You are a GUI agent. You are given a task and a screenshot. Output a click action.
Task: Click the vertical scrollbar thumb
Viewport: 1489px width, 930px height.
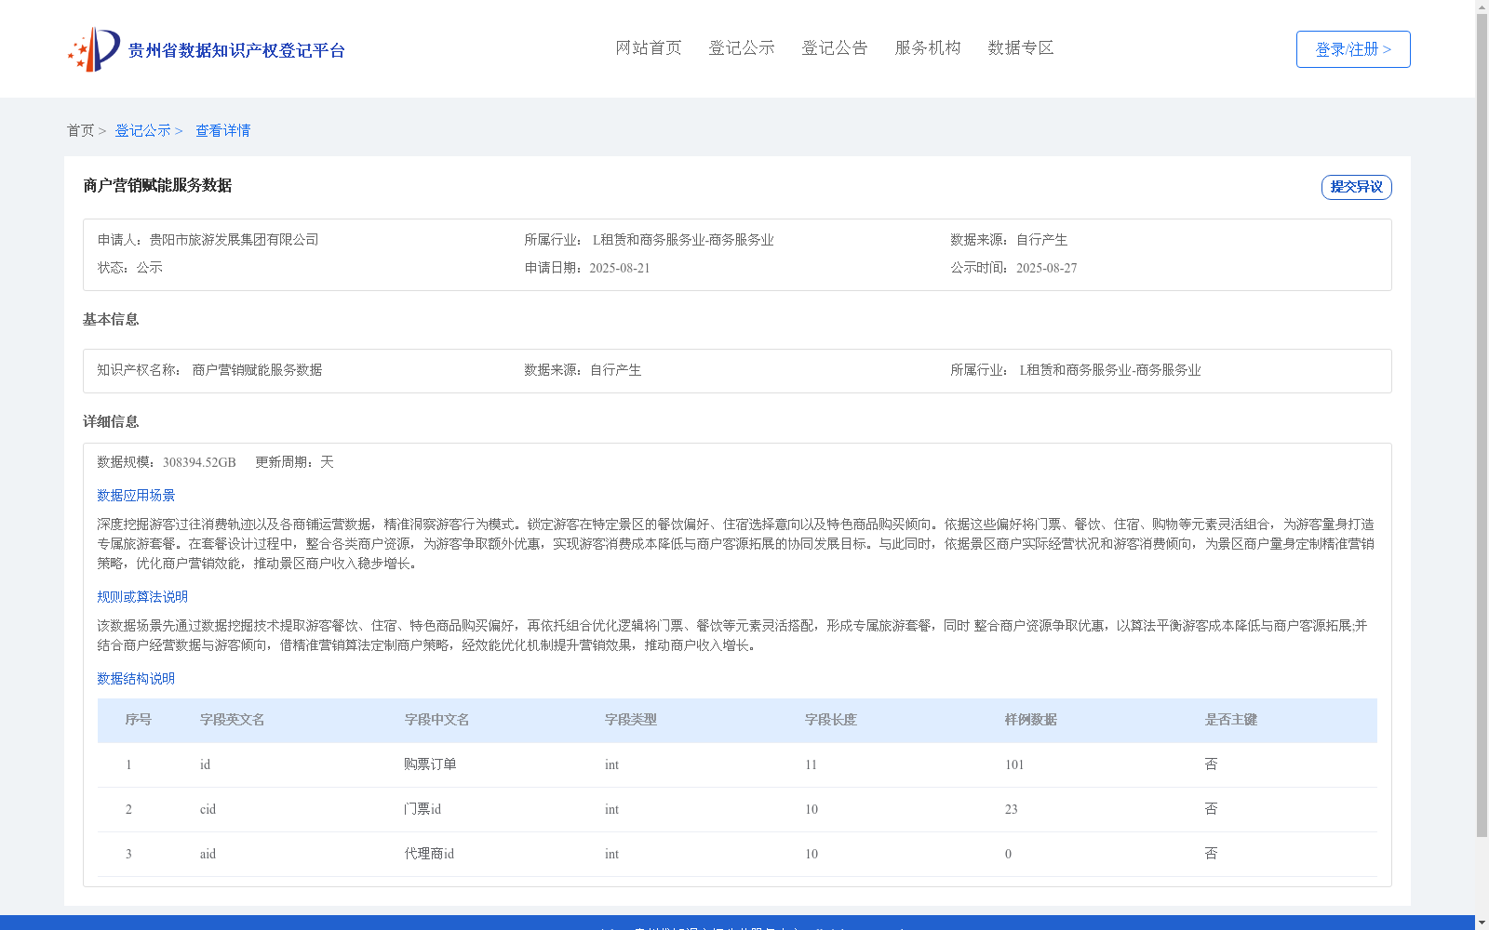1482,425
